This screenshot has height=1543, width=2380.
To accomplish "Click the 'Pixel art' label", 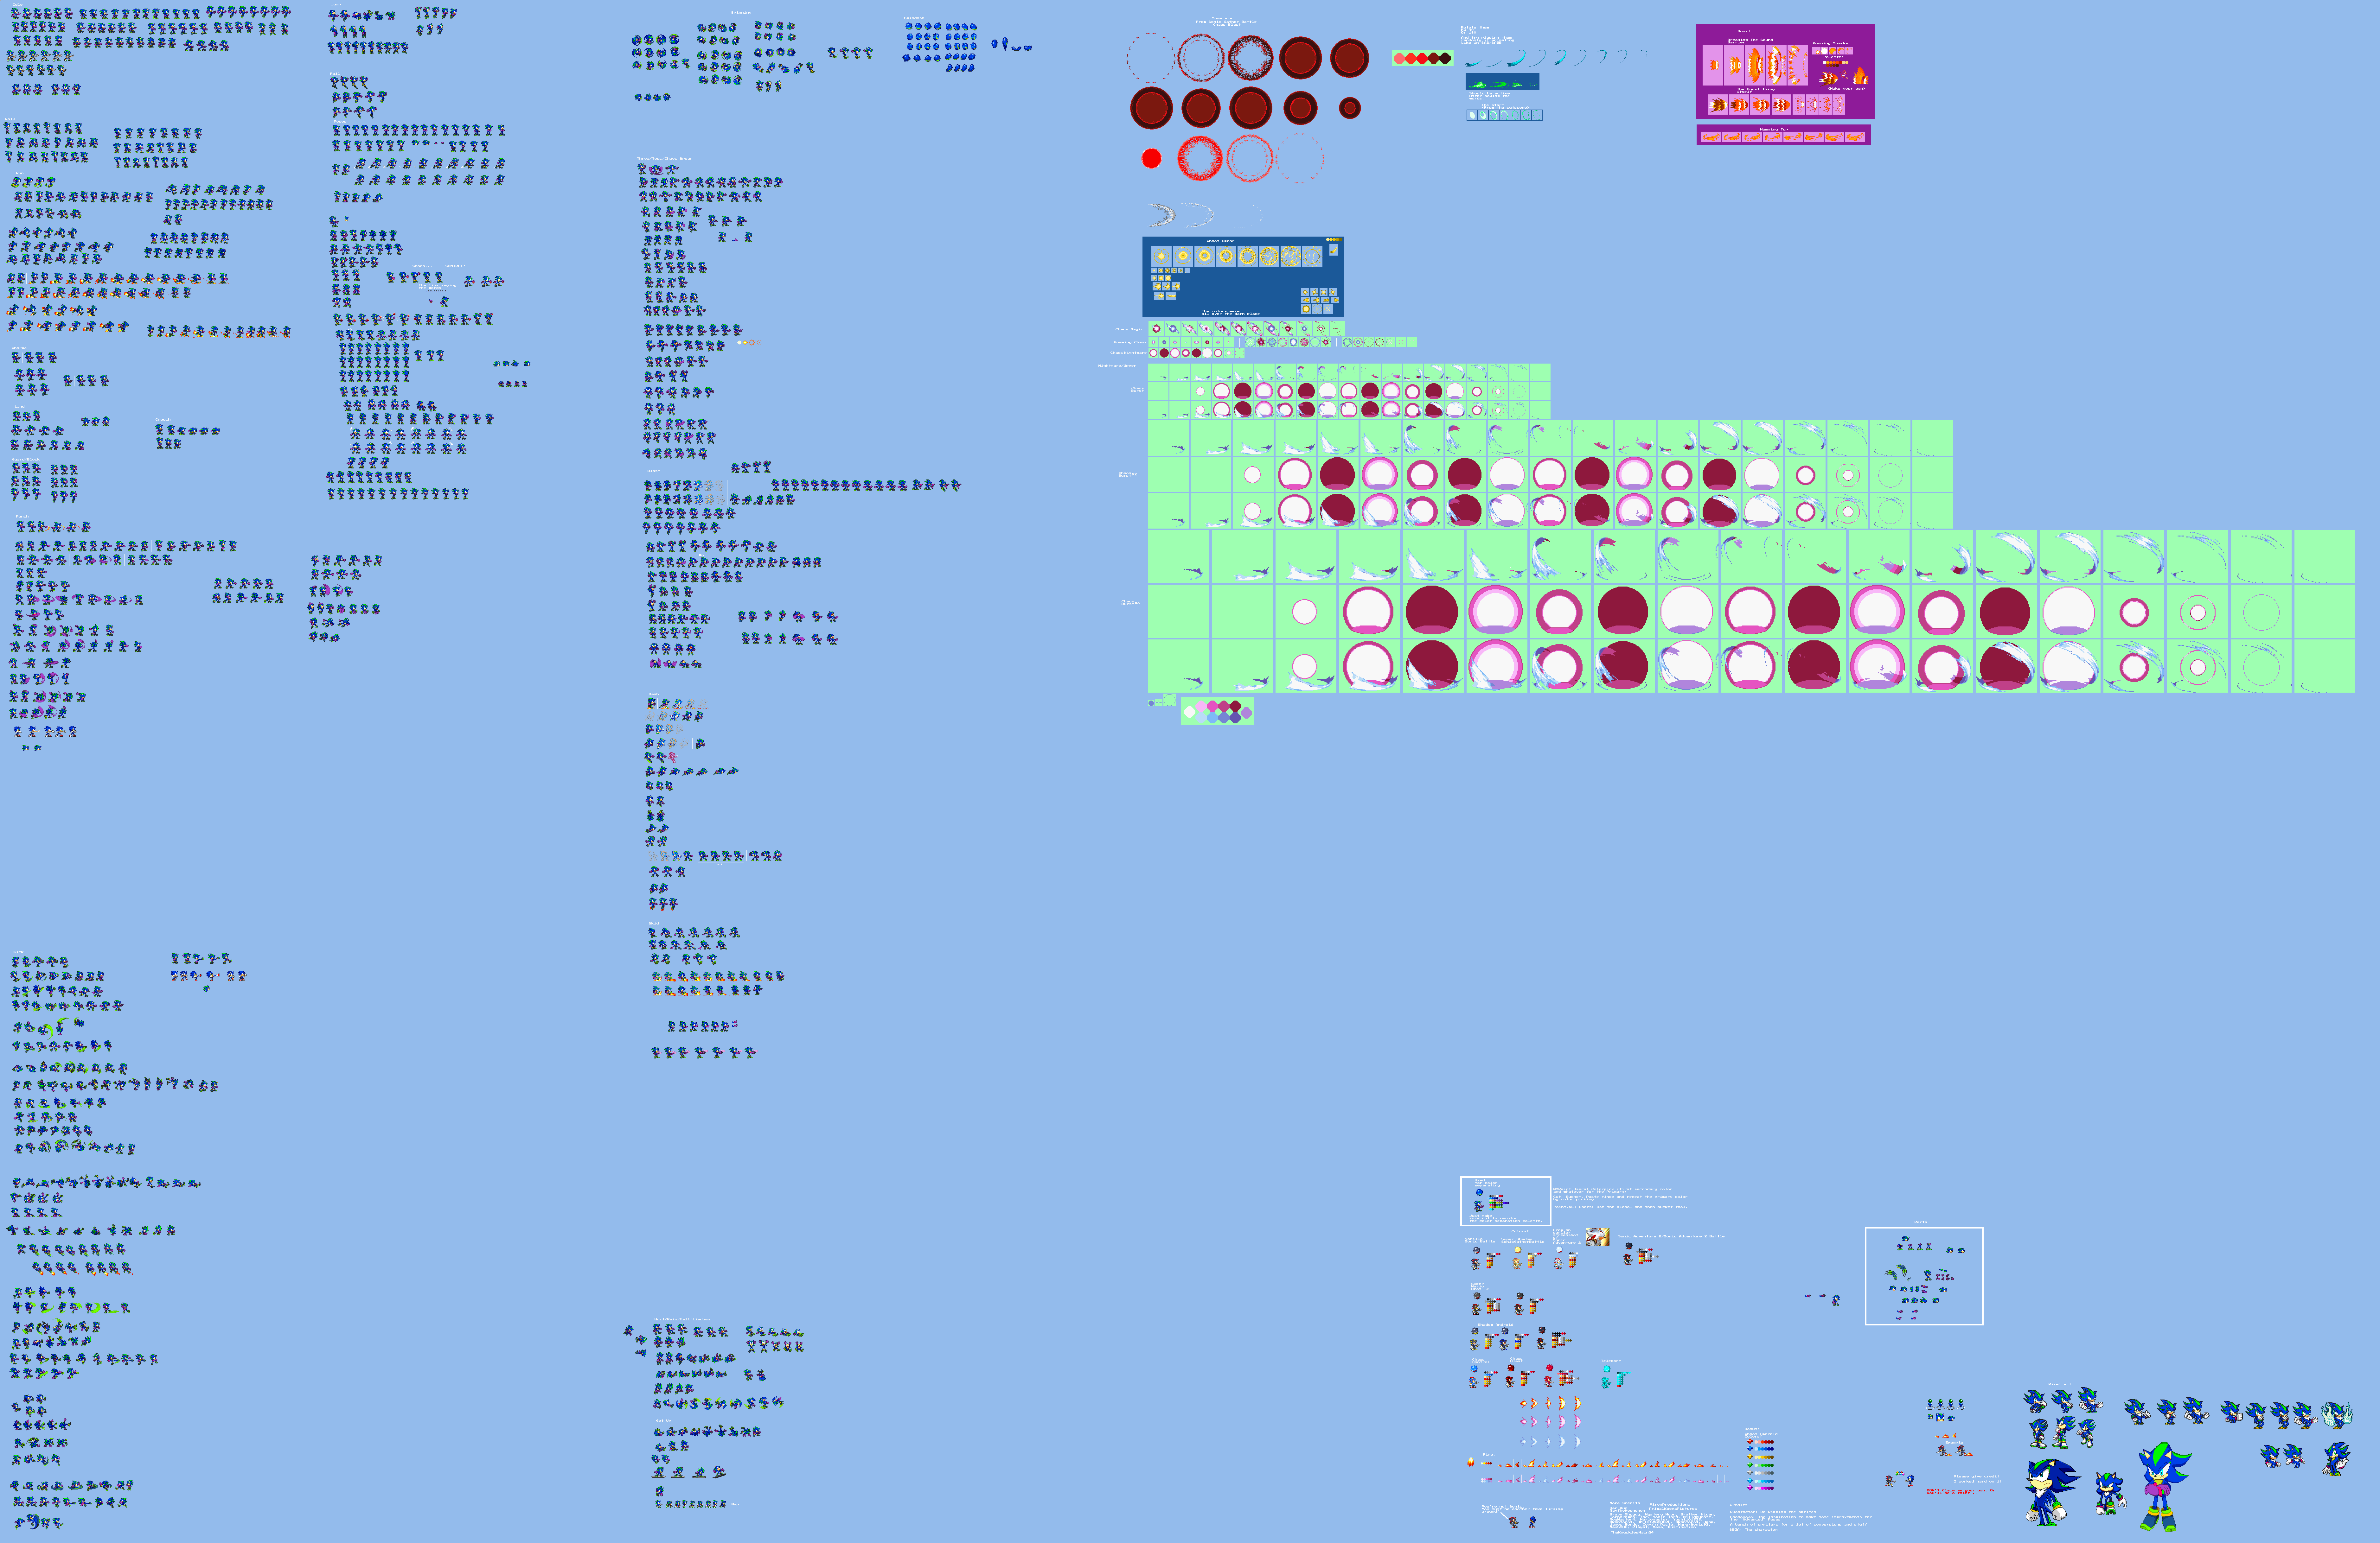I will [x=2060, y=1384].
